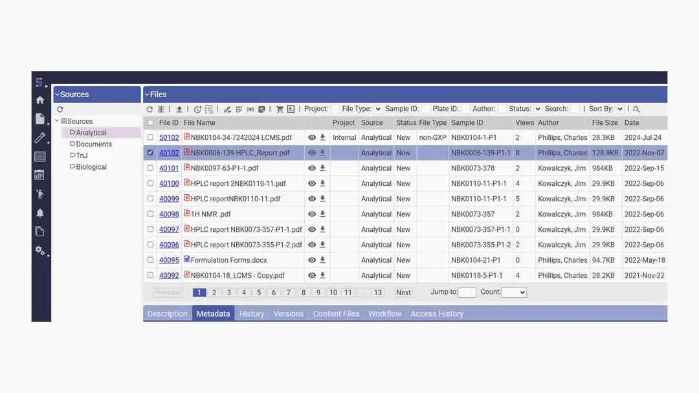Switch to the Workflow tab

[384, 313]
